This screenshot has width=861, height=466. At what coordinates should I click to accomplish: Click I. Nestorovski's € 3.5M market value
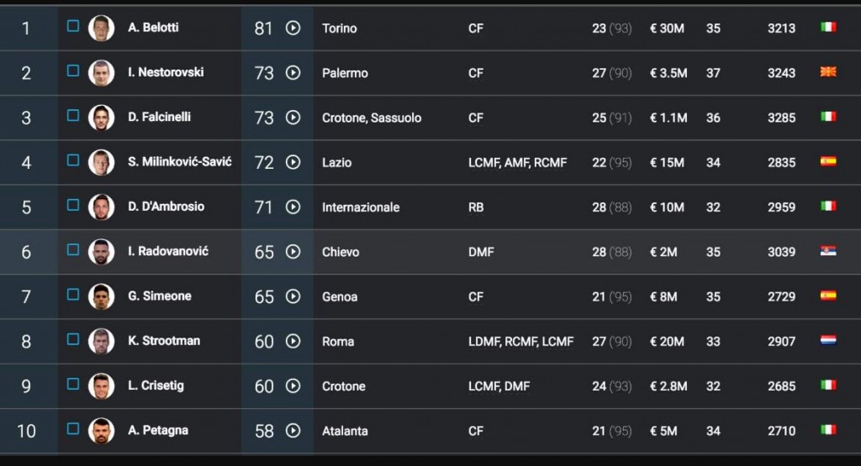[x=668, y=73]
